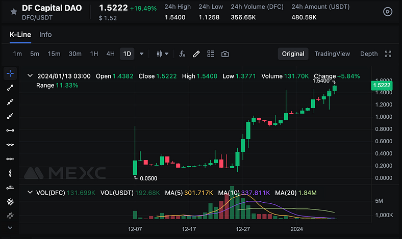Click the MA(20) value 1.84M
Viewport: 402px width, 239px height.
[x=308, y=193]
